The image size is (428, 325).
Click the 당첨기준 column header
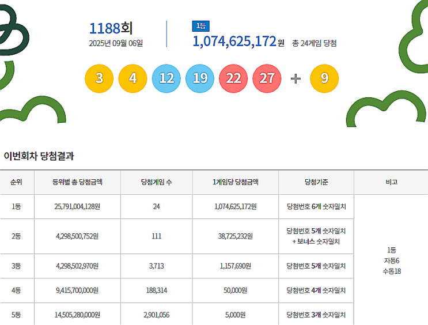pyautogui.click(x=316, y=182)
